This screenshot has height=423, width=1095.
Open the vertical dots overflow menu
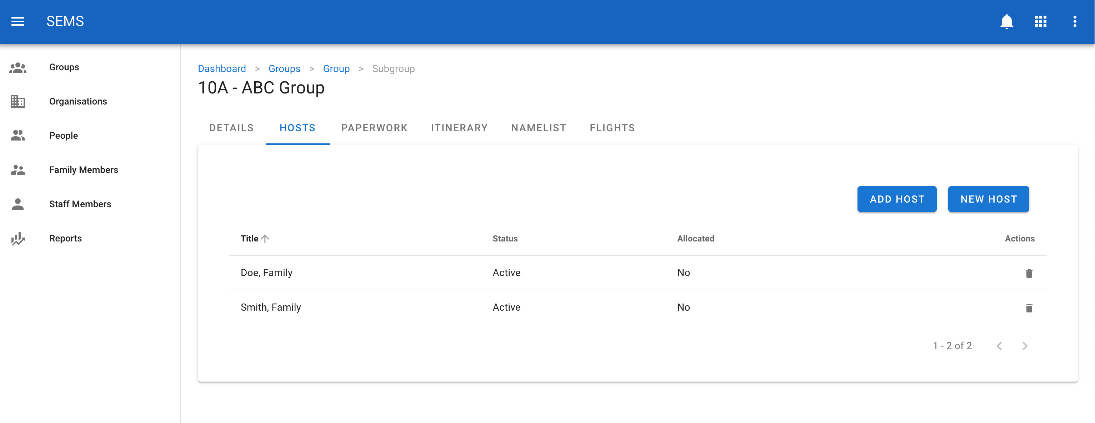[x=1074, y=21]
